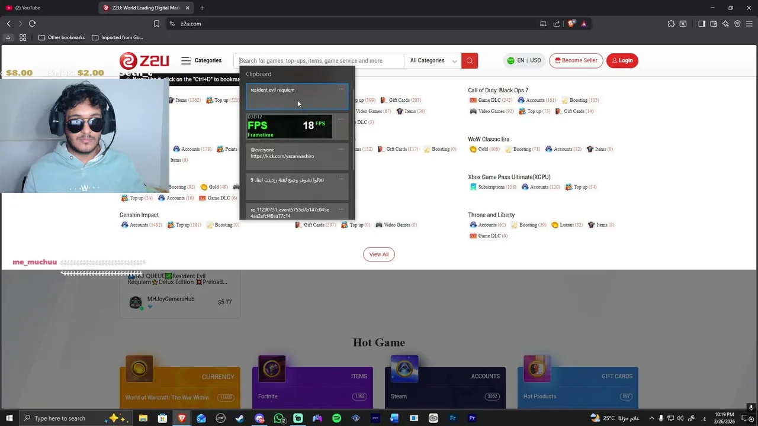758x426 pixels.
Task: Click the red Login button
Action: pyautogui.click(x=622, y=60)
